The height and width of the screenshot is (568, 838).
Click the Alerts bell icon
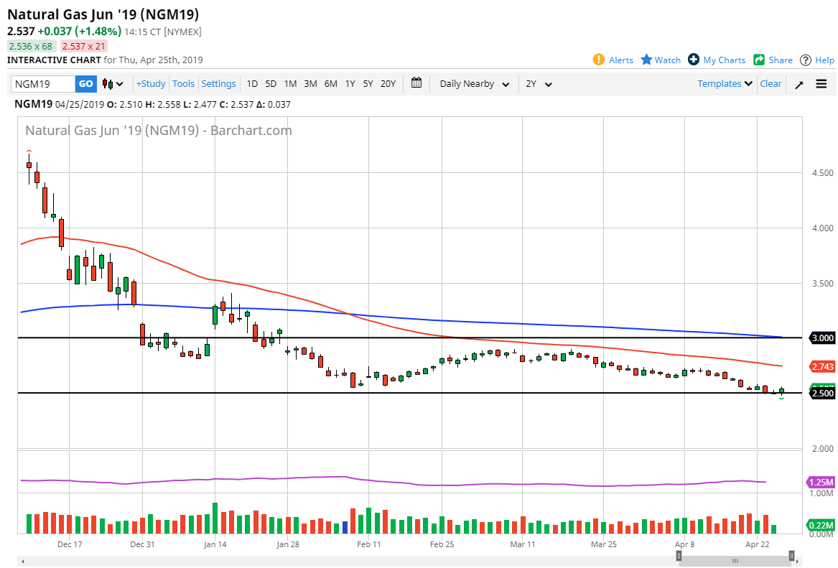click(599, 60)
